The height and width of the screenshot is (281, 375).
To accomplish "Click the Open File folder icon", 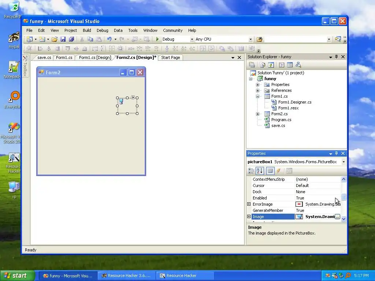I will click(55, 39).
